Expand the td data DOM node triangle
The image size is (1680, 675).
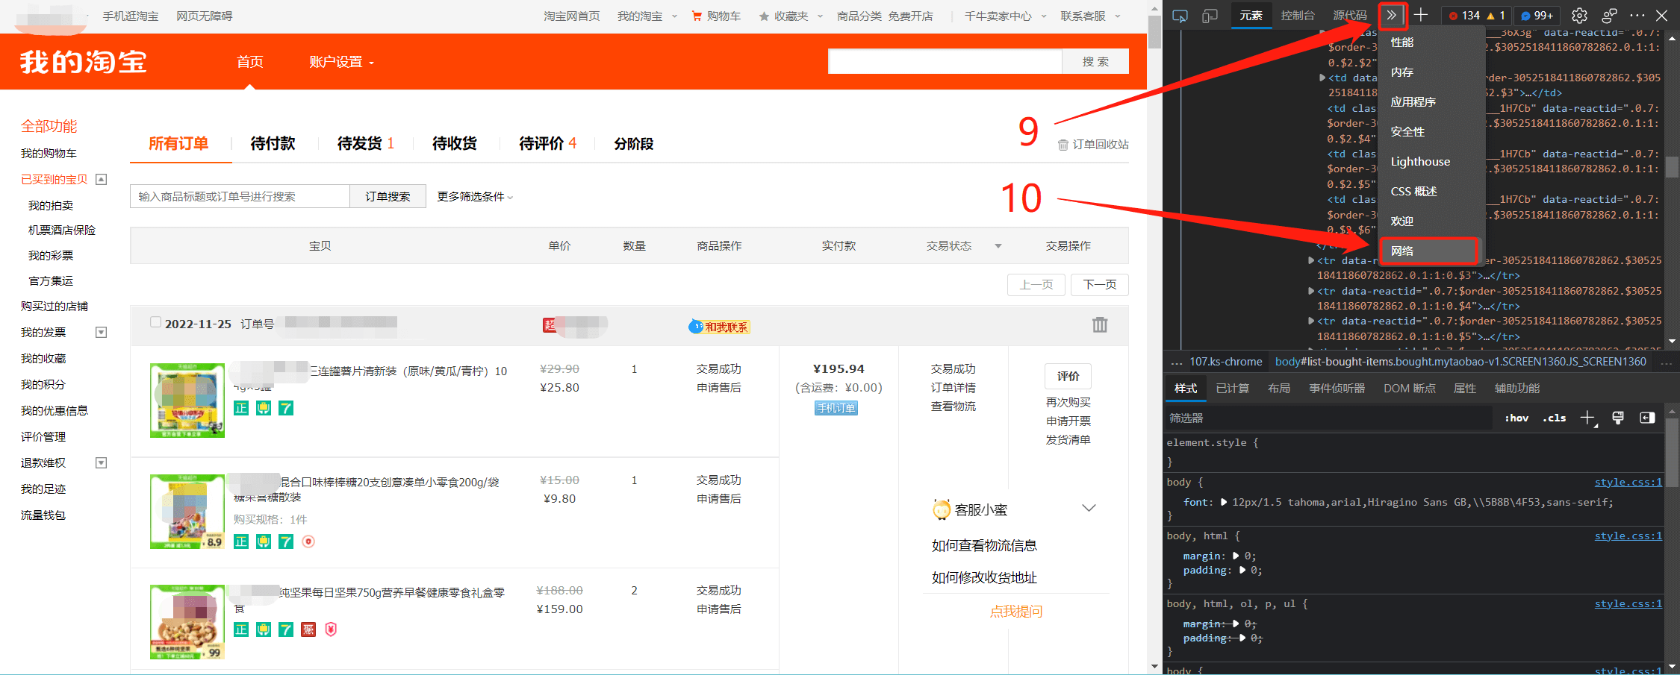pyautogui.click(x=1322, y=78)
